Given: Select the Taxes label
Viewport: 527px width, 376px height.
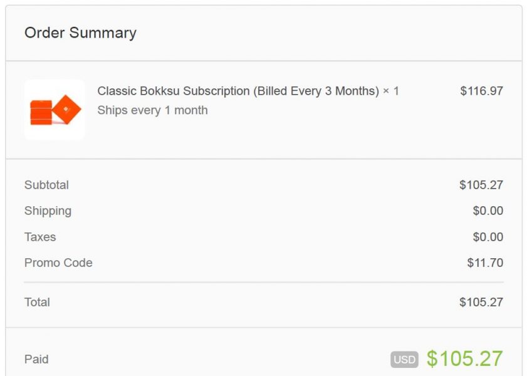Looking at the screenshot, I should pos(40,237).
